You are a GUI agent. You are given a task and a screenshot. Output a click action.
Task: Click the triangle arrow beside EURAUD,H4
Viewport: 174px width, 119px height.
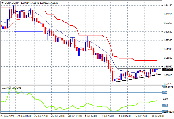pos(2,3)
